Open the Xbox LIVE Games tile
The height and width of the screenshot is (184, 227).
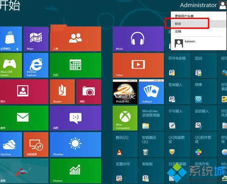pyautogui.click(x=11, y=65)
